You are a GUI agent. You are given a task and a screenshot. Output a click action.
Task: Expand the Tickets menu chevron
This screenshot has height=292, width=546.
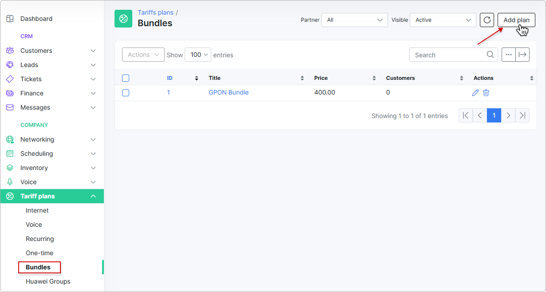pyautogui.click(x=93, y=79)
